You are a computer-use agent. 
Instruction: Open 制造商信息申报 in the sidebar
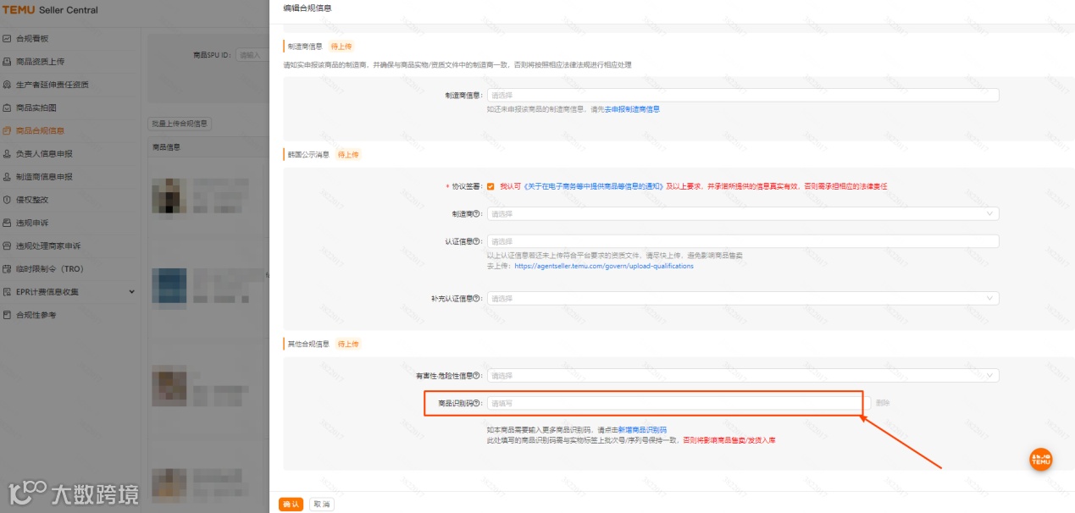(x=44, y=177)
